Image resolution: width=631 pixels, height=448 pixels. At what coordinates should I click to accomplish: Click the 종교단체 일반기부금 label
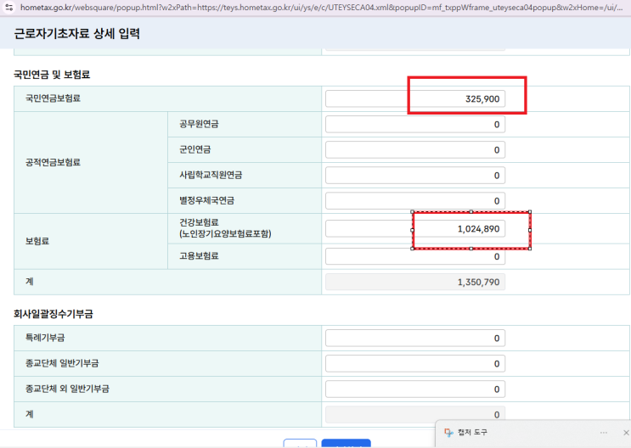point(62,363)
